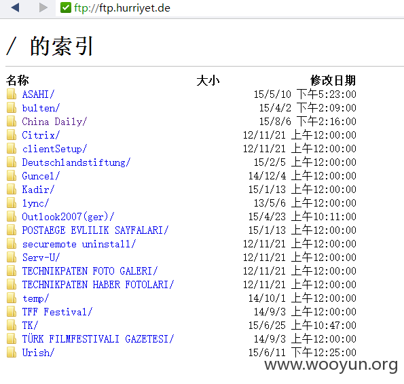
Task: Click the temp folder icon
Action: (12, 298)
